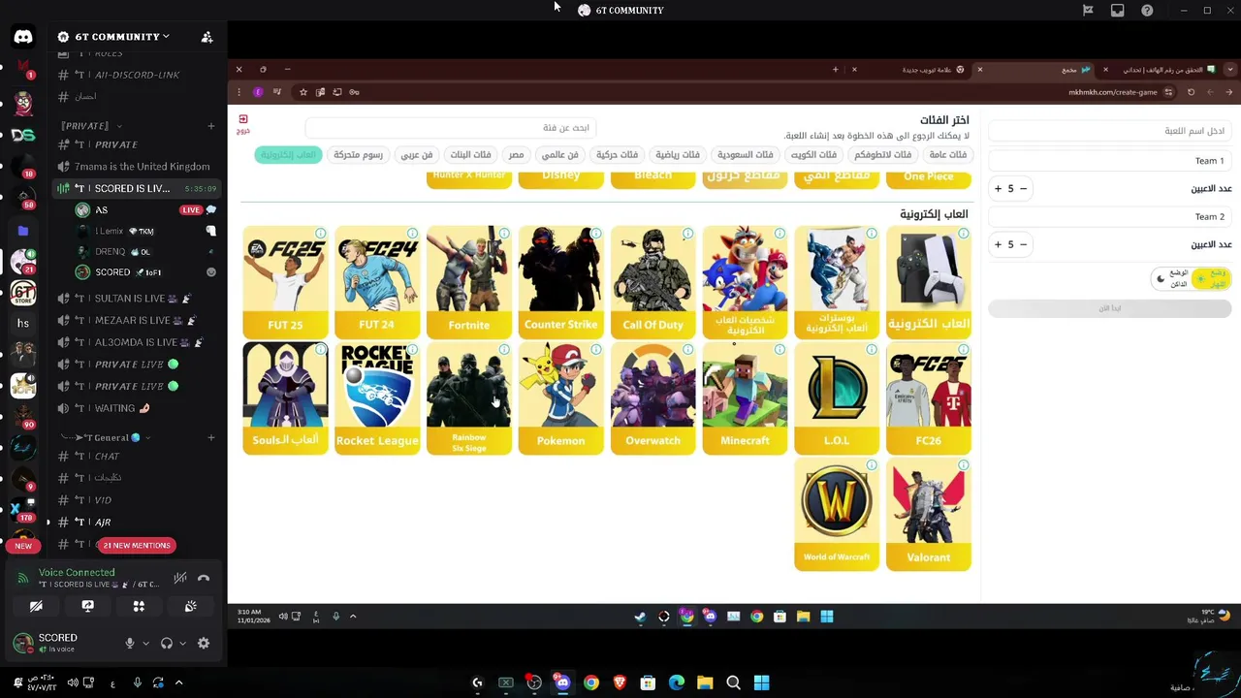Screen dimensions: 1241x698
Task: Select World of Warcraft card
Action: (837, 514)
